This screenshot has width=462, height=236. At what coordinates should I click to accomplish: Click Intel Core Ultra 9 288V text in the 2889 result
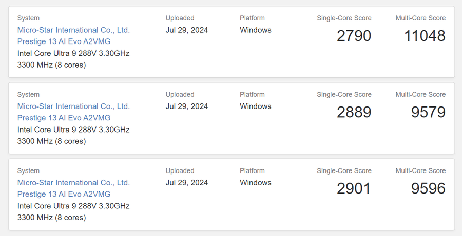click(73, 130)
